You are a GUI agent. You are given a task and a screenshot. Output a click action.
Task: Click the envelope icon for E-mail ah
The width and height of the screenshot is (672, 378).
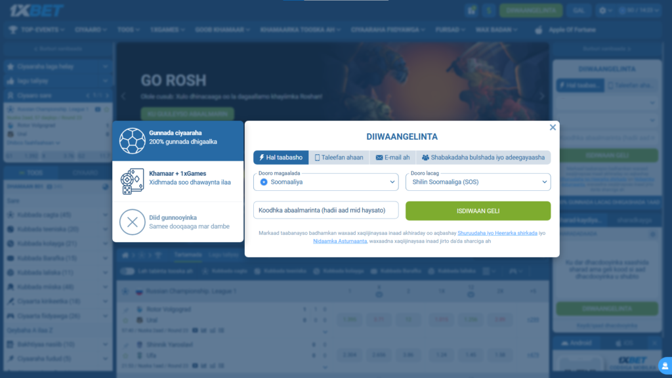(379, 157)
